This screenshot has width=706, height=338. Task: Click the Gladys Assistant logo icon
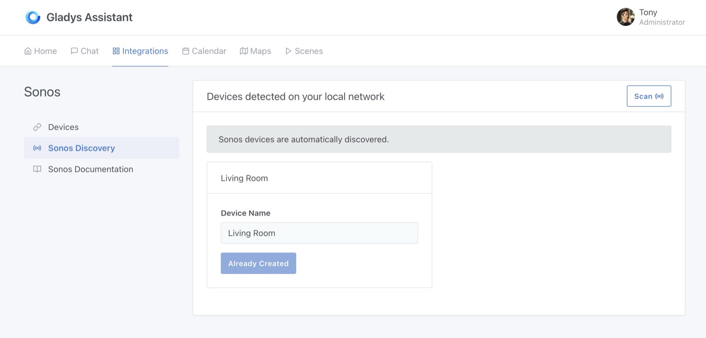33,17
